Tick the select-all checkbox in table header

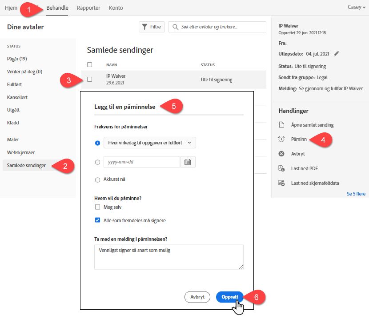tap(90, 65)
